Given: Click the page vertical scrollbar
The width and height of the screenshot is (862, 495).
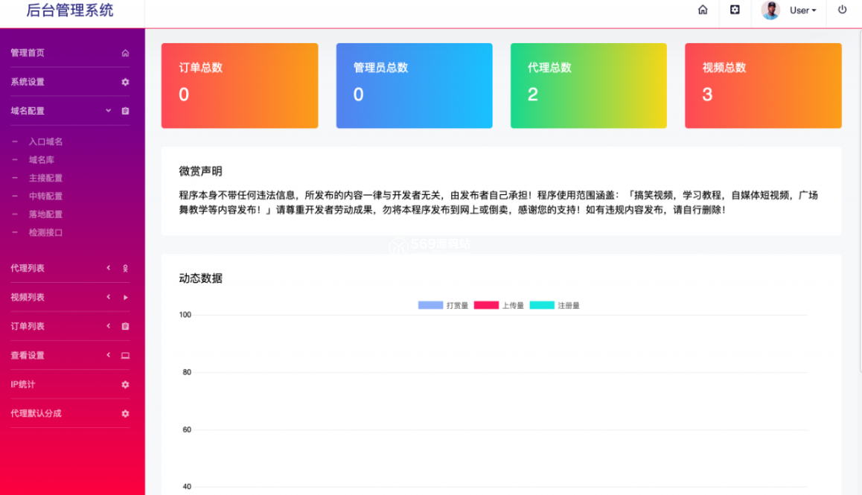Looking at the screenshot, I should tap(860, 201).
